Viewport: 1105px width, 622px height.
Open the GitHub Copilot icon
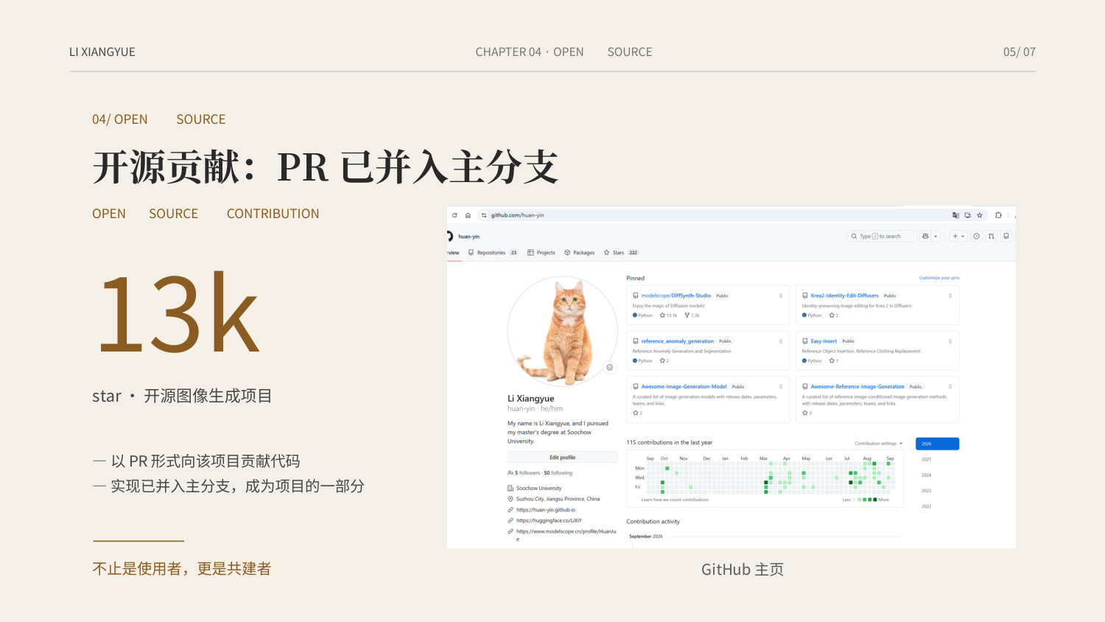[x=925, y=237]
